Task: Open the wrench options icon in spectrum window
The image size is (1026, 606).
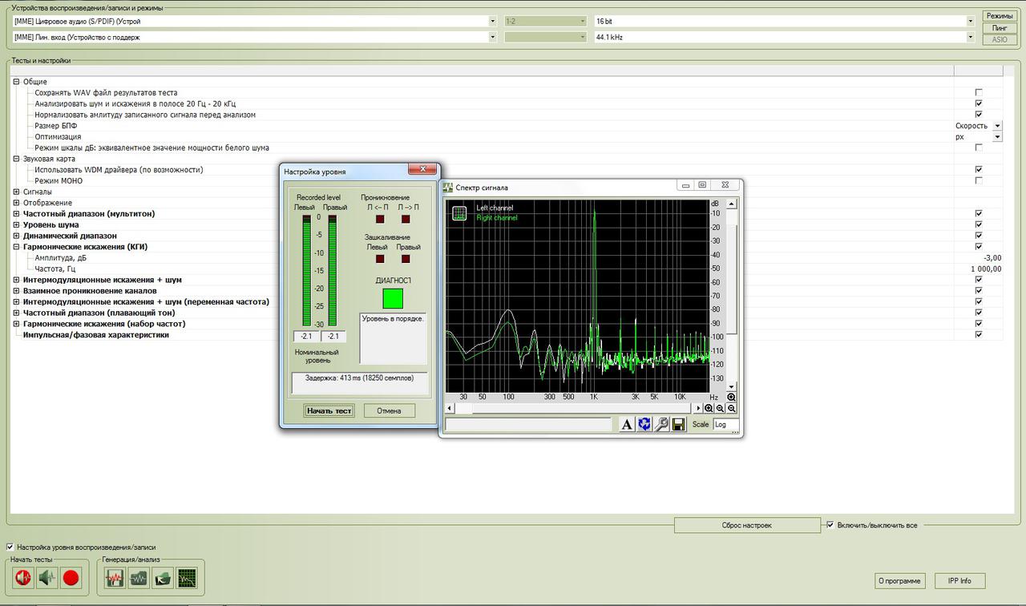Action: tap(662, 424)
